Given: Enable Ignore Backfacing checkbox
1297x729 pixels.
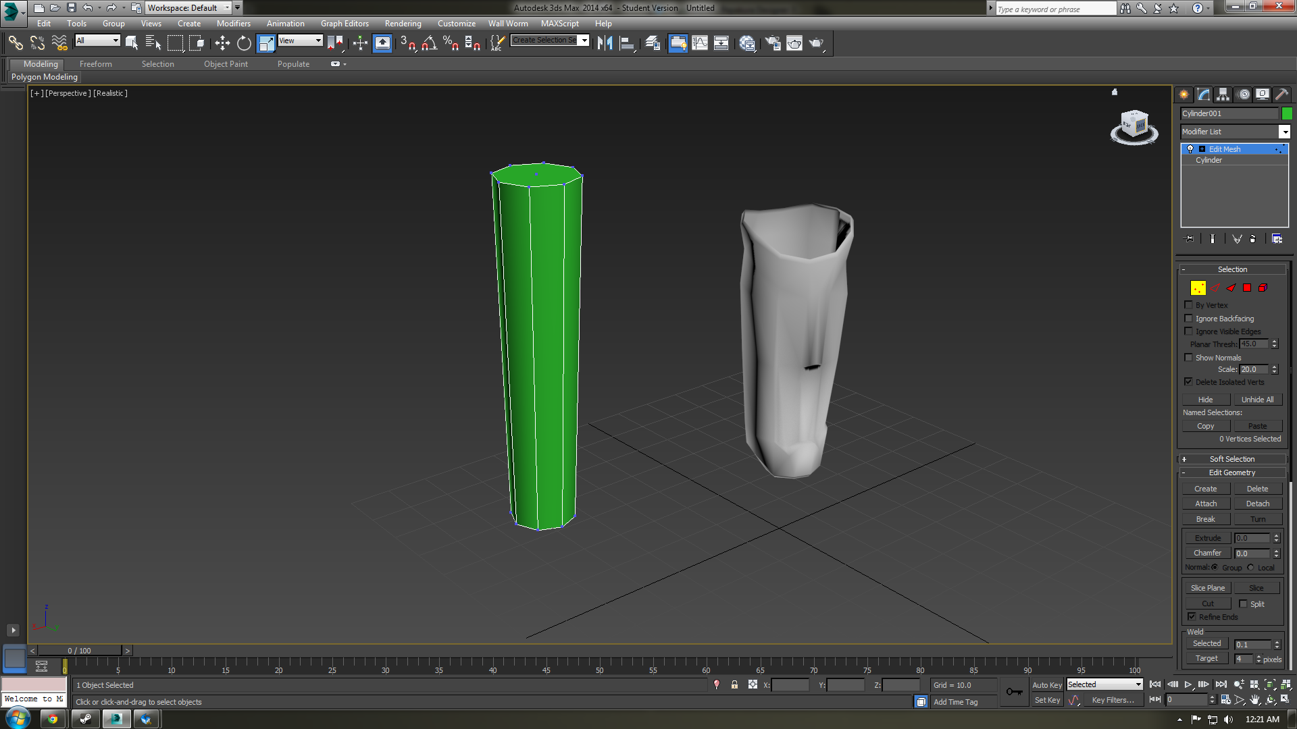Looking at the screenshot, I should click(1189, 319).
